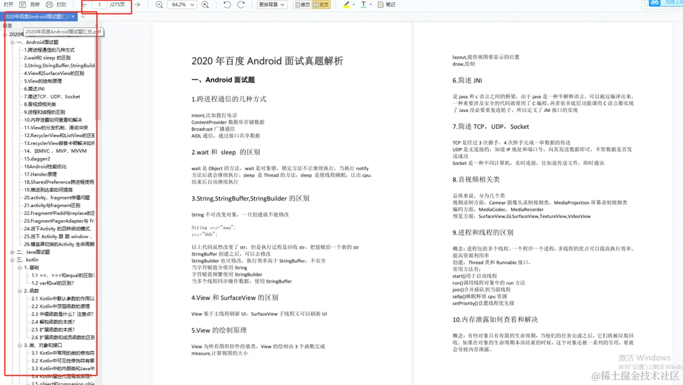Collapse the 2. 函数 tree node

[19, 291]
